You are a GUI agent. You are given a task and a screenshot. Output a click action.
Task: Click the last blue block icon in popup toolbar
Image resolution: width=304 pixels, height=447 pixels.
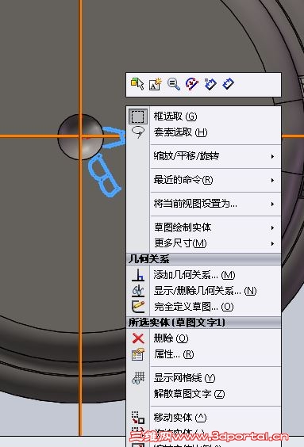[229, 84]
